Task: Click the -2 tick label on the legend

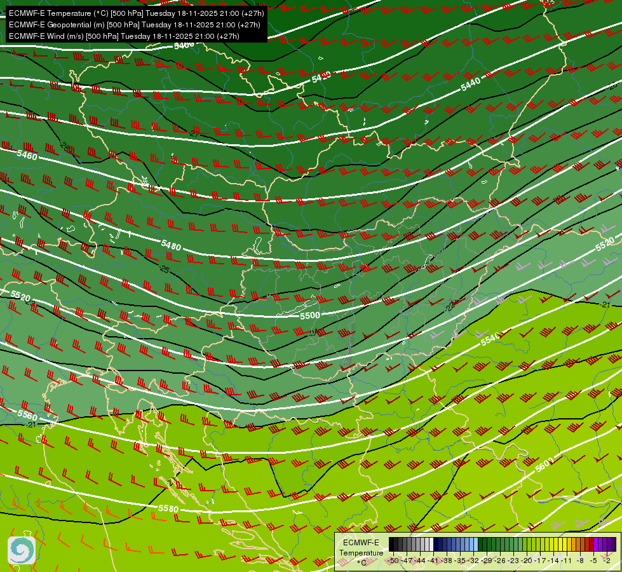Action: coord(607,561)
